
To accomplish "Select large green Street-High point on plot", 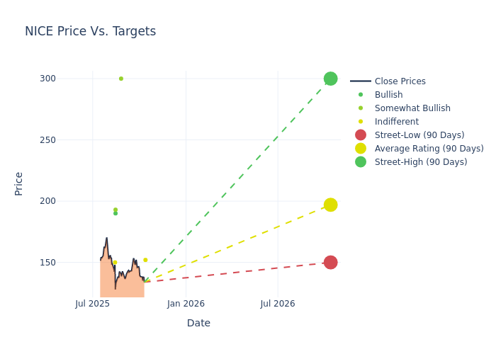I will click(330, 79).
